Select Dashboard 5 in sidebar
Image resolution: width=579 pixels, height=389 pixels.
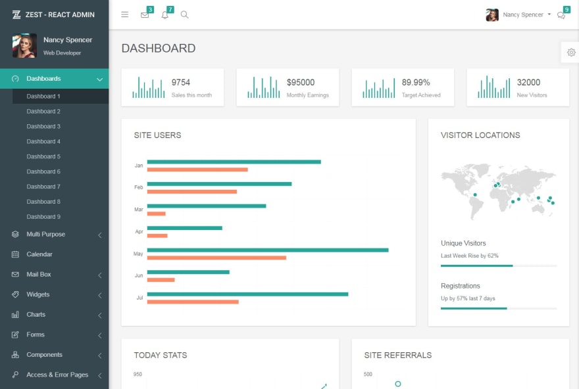pyautogui.click(x=43, y=156)
